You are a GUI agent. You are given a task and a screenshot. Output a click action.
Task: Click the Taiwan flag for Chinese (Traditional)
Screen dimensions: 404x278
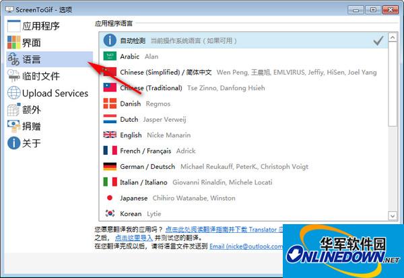pos(110,88)
